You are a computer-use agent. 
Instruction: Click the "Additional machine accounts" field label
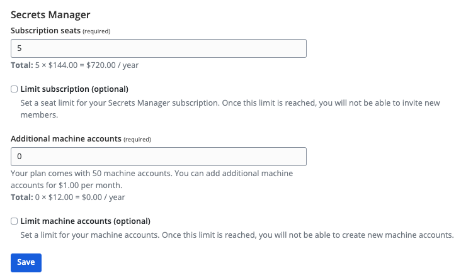click(65, 138)
